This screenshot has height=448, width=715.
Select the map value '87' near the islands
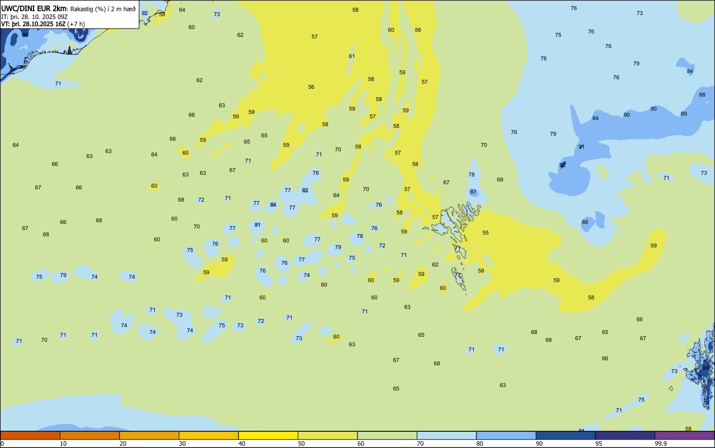point(473,192)
